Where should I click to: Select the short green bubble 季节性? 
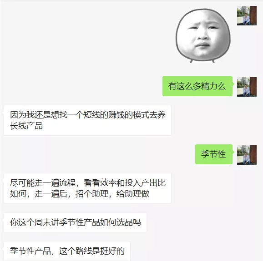click(214, 154)
